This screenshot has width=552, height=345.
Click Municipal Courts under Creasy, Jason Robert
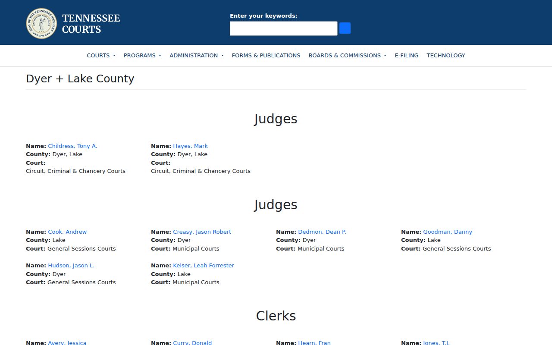click(x=196, y=248)
